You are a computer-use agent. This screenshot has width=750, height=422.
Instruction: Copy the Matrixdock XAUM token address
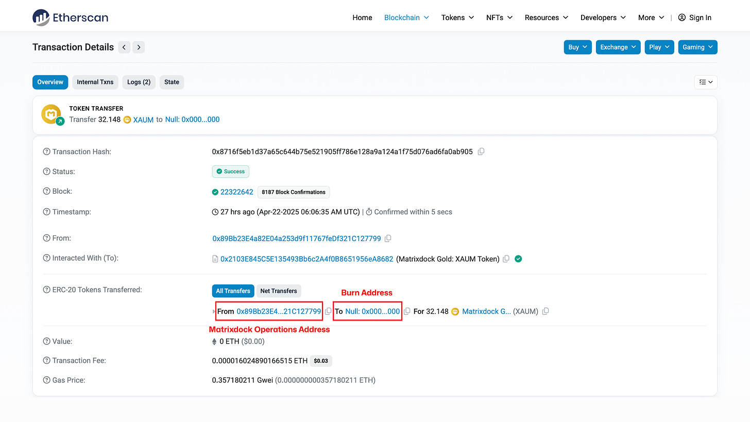click(546, 311)
